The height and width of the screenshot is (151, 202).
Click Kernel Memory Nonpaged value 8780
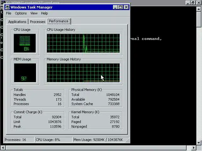[116, 126]
